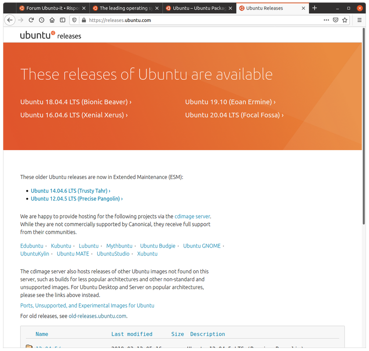Switch to Forum Ubuntu-it tab

point(53,8)
